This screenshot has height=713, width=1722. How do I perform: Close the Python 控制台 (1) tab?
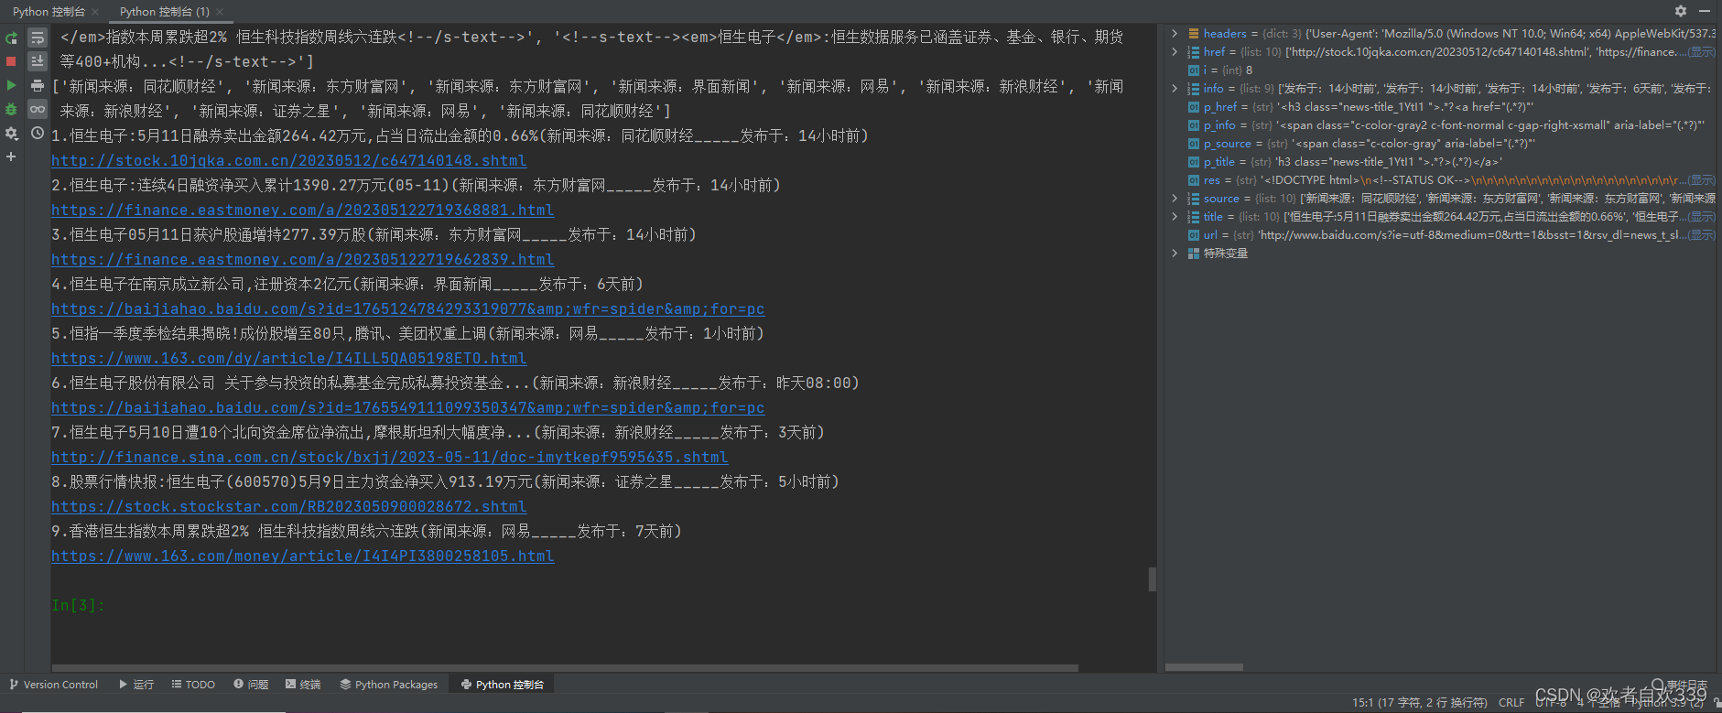pos(220,12)
